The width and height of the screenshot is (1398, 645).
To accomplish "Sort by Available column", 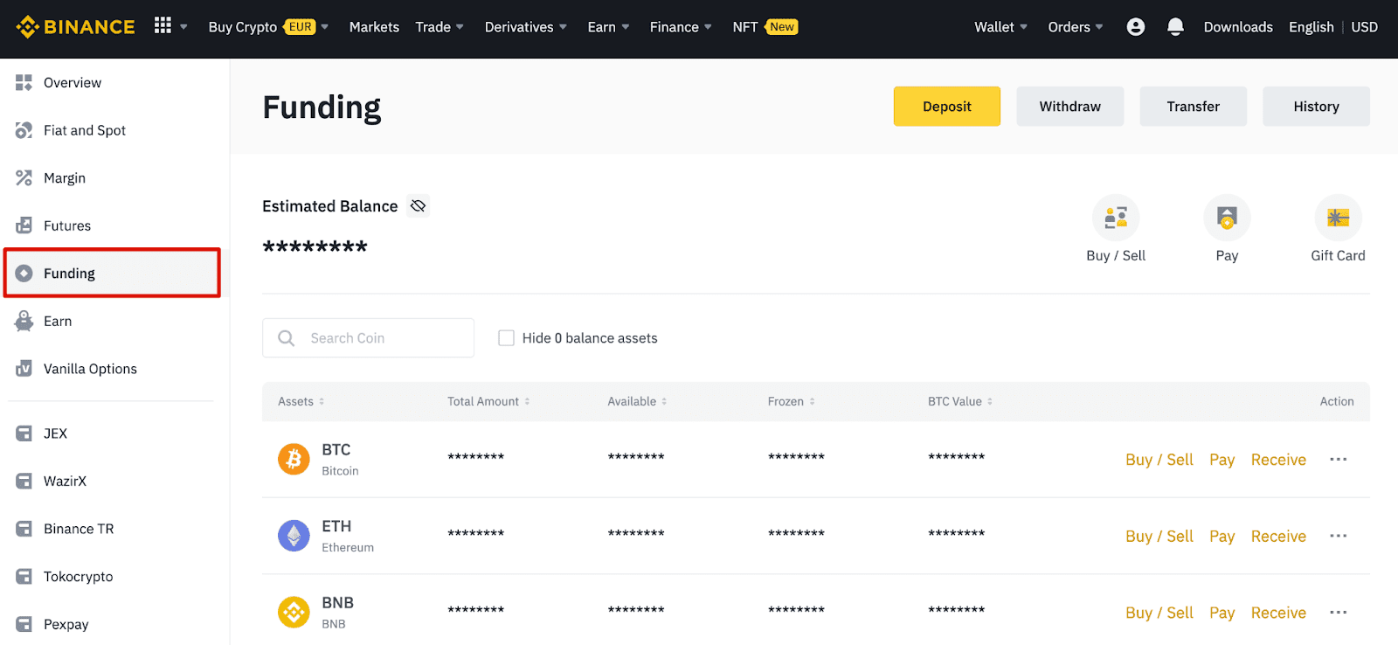I will click(637, 402).
